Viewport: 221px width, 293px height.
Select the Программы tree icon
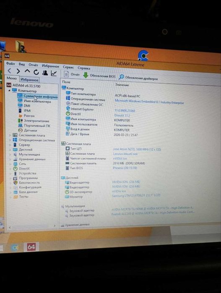coord(15,178)
